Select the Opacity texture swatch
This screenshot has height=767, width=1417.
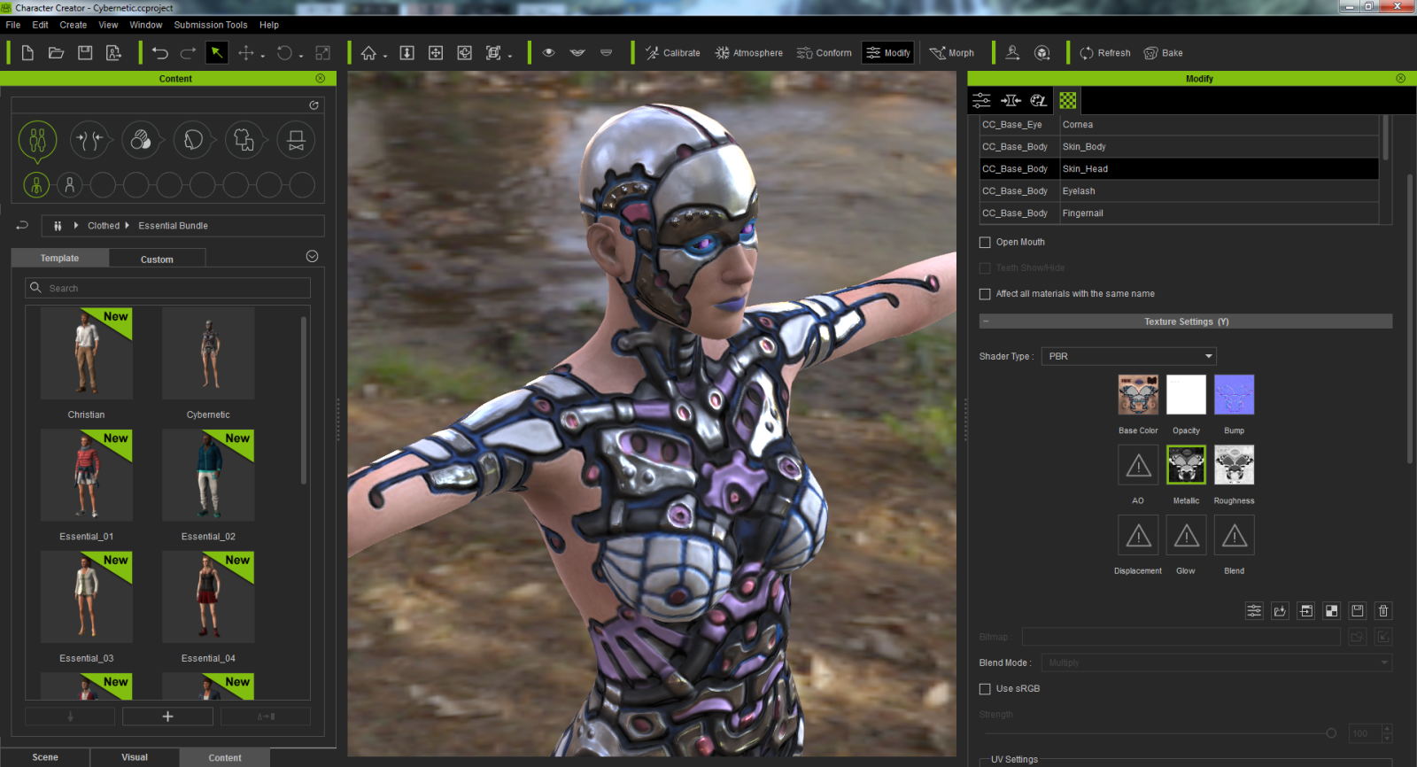1186,395
